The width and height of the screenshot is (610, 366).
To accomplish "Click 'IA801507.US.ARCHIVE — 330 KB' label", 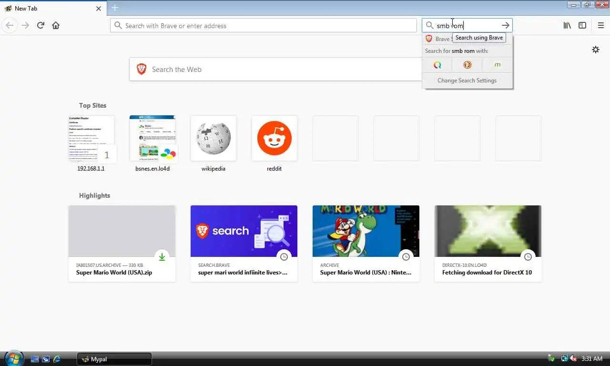I will point(110,265).
